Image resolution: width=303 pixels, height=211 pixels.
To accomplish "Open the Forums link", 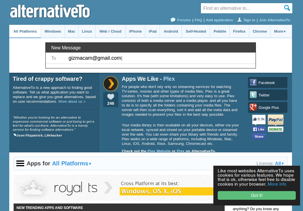I will click(184, 20).
